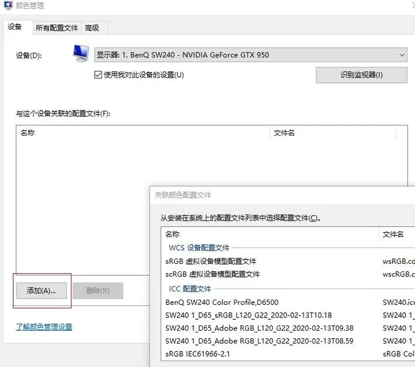Open the device dropdown showing BenQ SW240
Screen dimensions: 415x367
(x=251, y=55)
